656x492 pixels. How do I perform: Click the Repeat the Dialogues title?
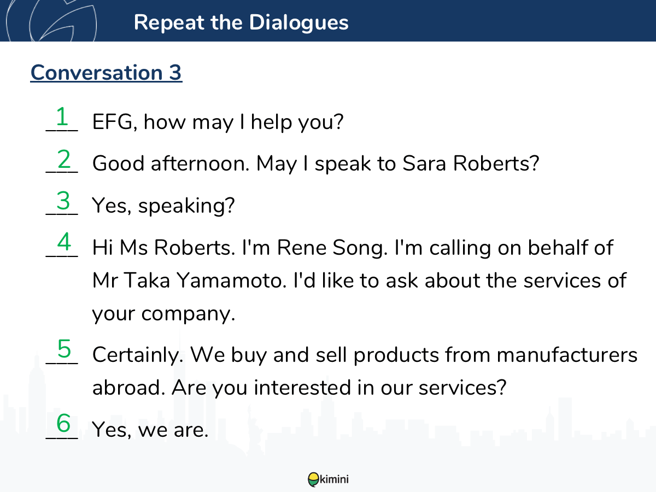241,22
